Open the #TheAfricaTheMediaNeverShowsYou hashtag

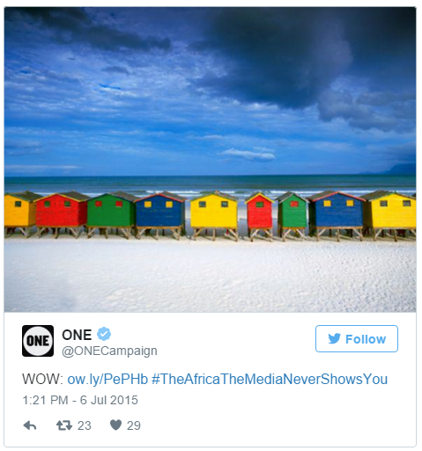270,379
